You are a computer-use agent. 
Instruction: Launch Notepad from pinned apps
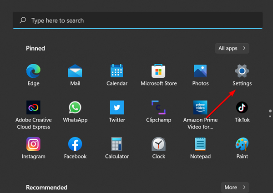coord(200,145)
